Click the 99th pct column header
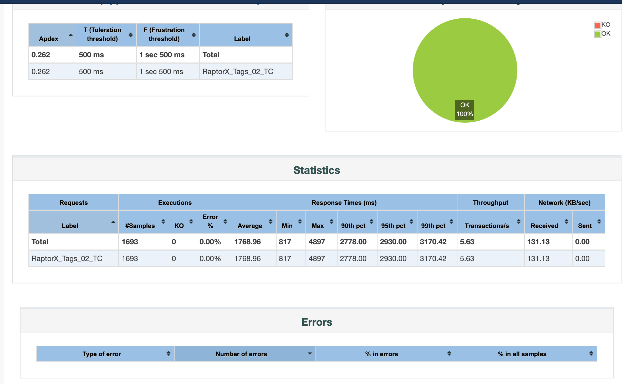This screenshot has width=622, height=384. (x=433, y=226)
